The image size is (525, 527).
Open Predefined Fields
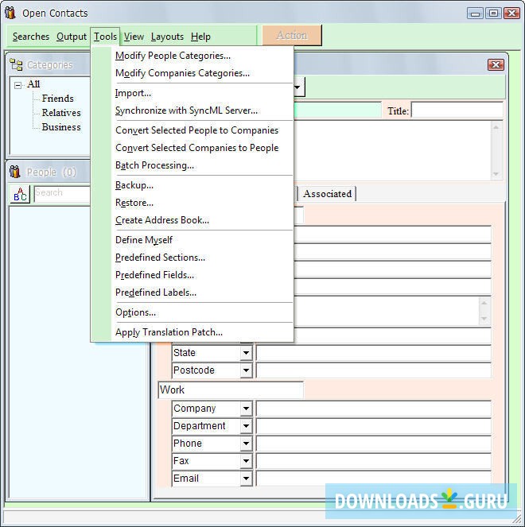(x=202, y=275)
